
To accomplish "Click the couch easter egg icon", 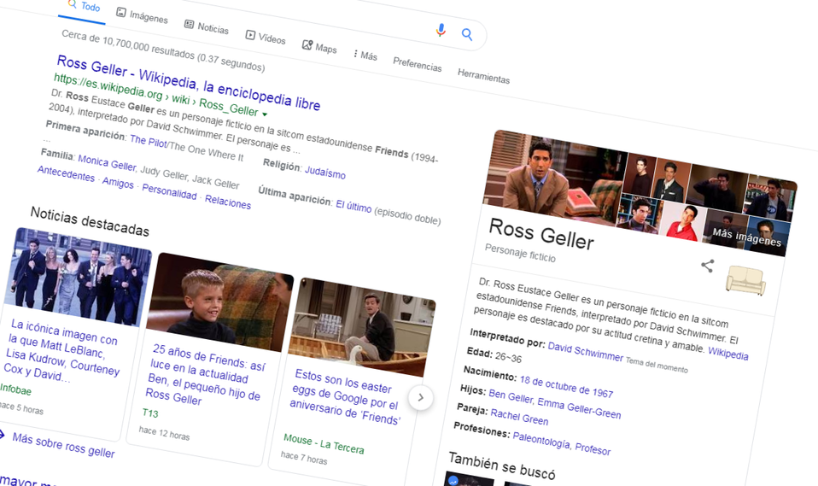I will 745,280.
